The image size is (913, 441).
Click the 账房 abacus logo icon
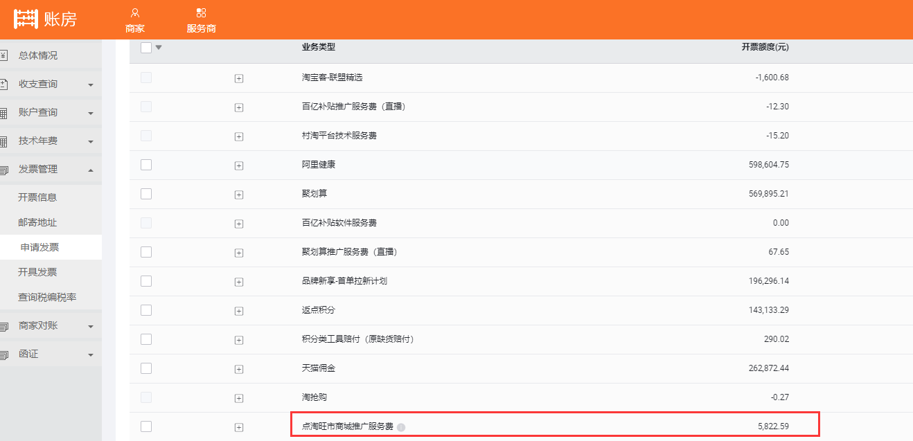[x=26, y=19]
